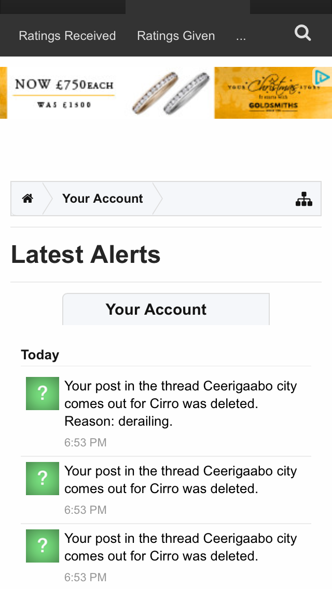Open the search magnifier icon
This screenshot has width=332, height=589.
pos(302,33)
